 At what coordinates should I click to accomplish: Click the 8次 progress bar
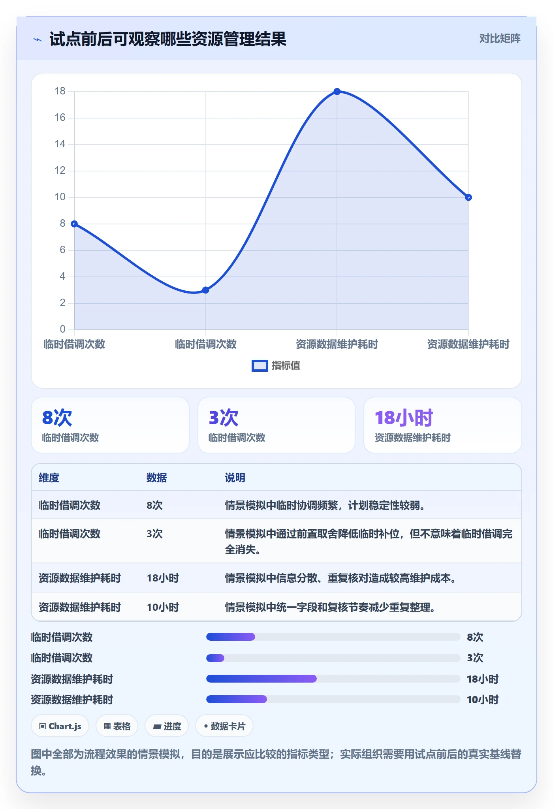coord(333,637)
